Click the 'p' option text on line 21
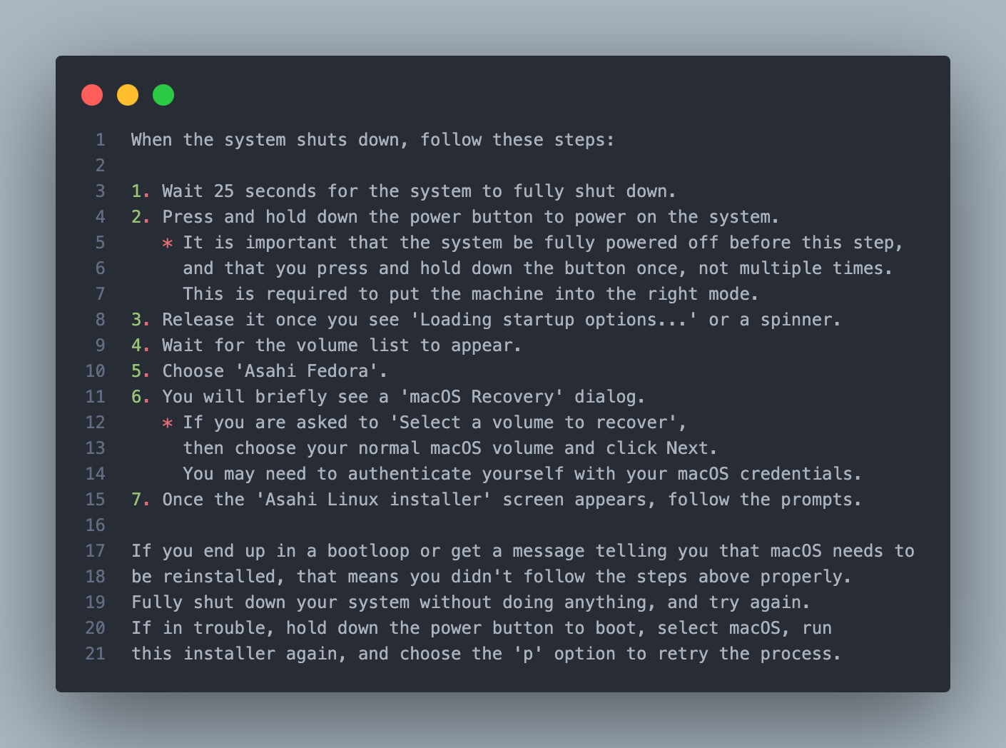Image resolution: width=1006 pixels, height=748 pixels. point(528,654)
